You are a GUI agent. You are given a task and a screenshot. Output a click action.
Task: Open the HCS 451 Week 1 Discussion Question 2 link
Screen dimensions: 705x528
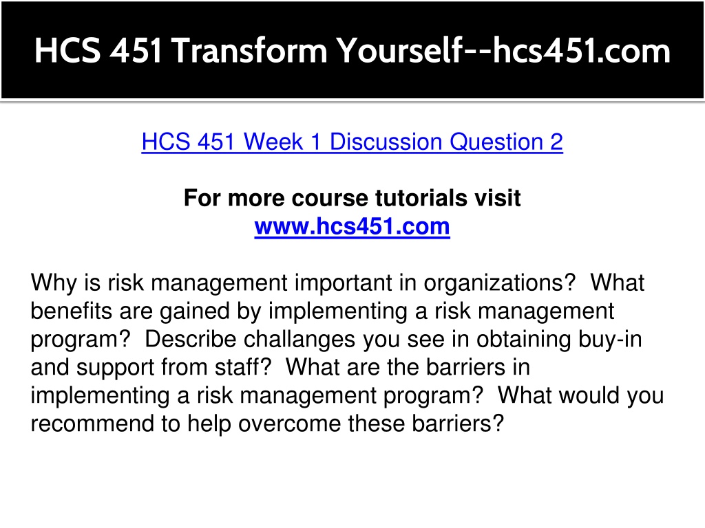pos(352,142)
